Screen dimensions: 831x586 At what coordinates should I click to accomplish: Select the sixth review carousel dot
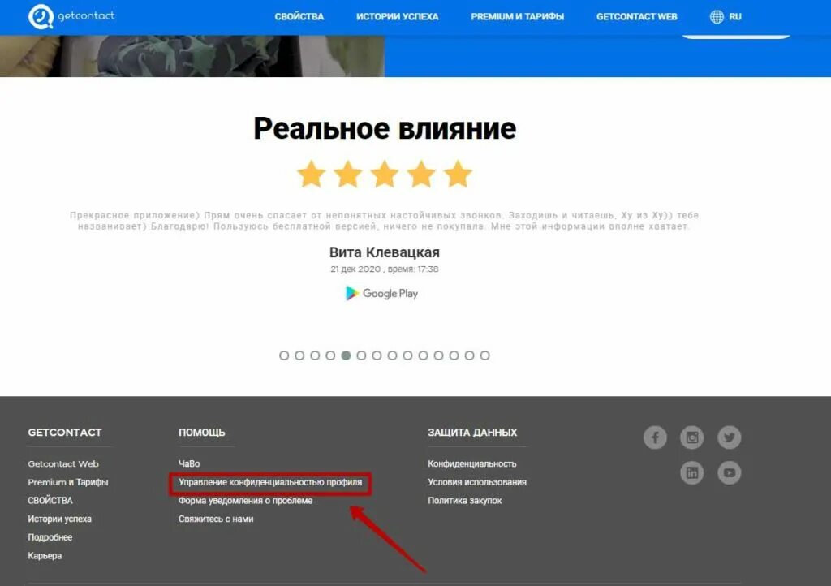click(x=361, y=355)
